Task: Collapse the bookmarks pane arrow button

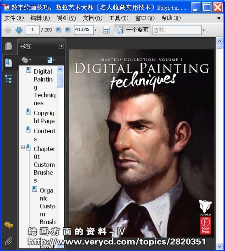Action: pos(61,46)
